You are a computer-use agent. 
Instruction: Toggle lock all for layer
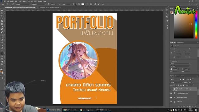click(183, 85)
